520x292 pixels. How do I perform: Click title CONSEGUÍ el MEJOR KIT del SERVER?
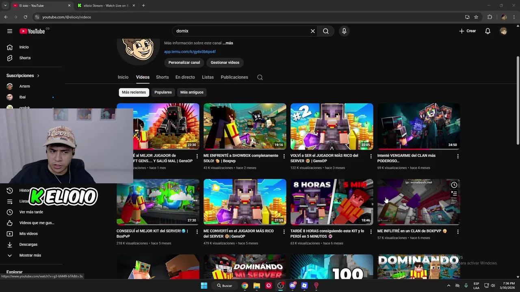[152, 234]
